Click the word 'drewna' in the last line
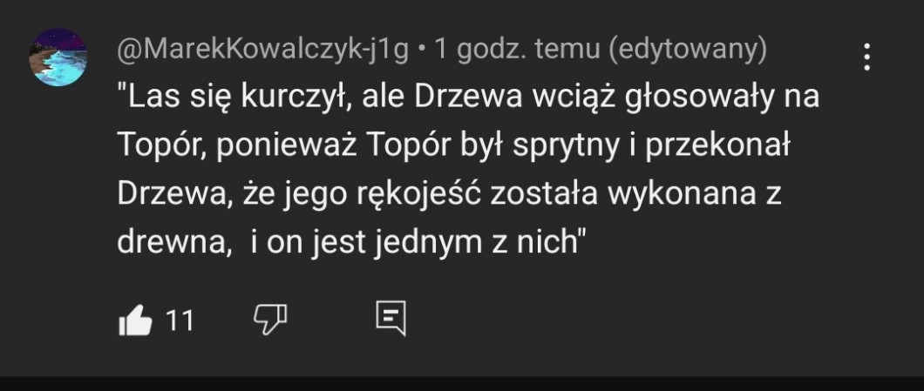 pos(171,243)
